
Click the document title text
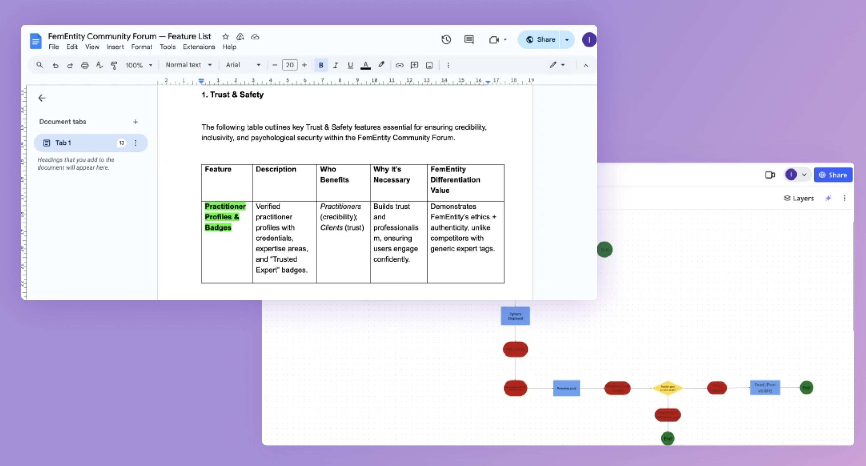click(129, 36)
